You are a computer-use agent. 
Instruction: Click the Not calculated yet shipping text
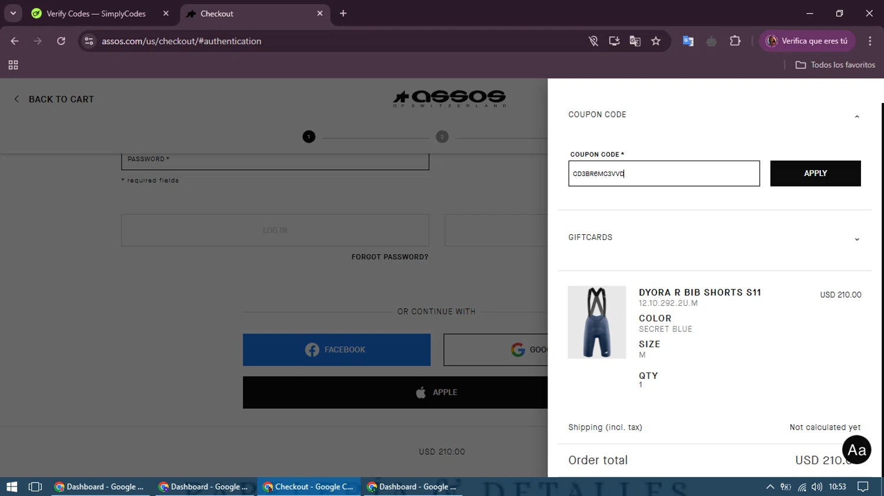[825, 427]
